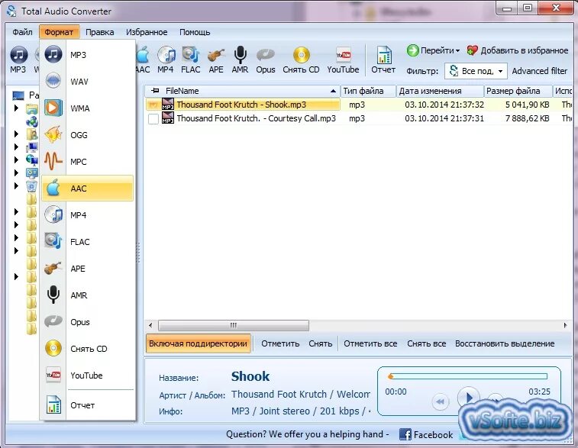Click the scroll right arrow under file list
Image resolution: width=578 pixels, height=448 pixels.
coord(565,325)
